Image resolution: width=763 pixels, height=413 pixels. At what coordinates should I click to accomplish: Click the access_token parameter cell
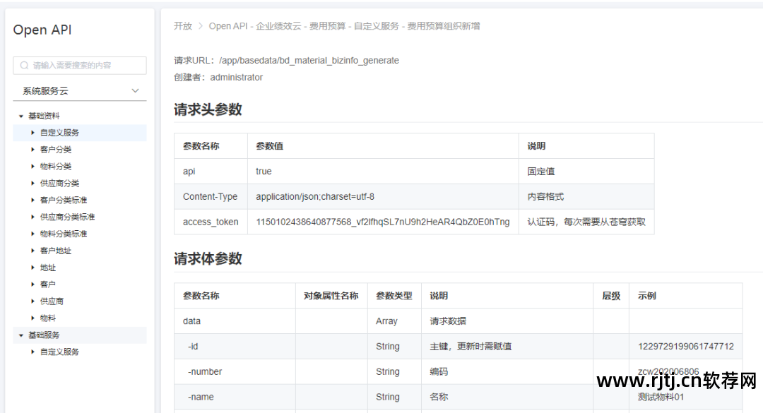tap(211, 222)
